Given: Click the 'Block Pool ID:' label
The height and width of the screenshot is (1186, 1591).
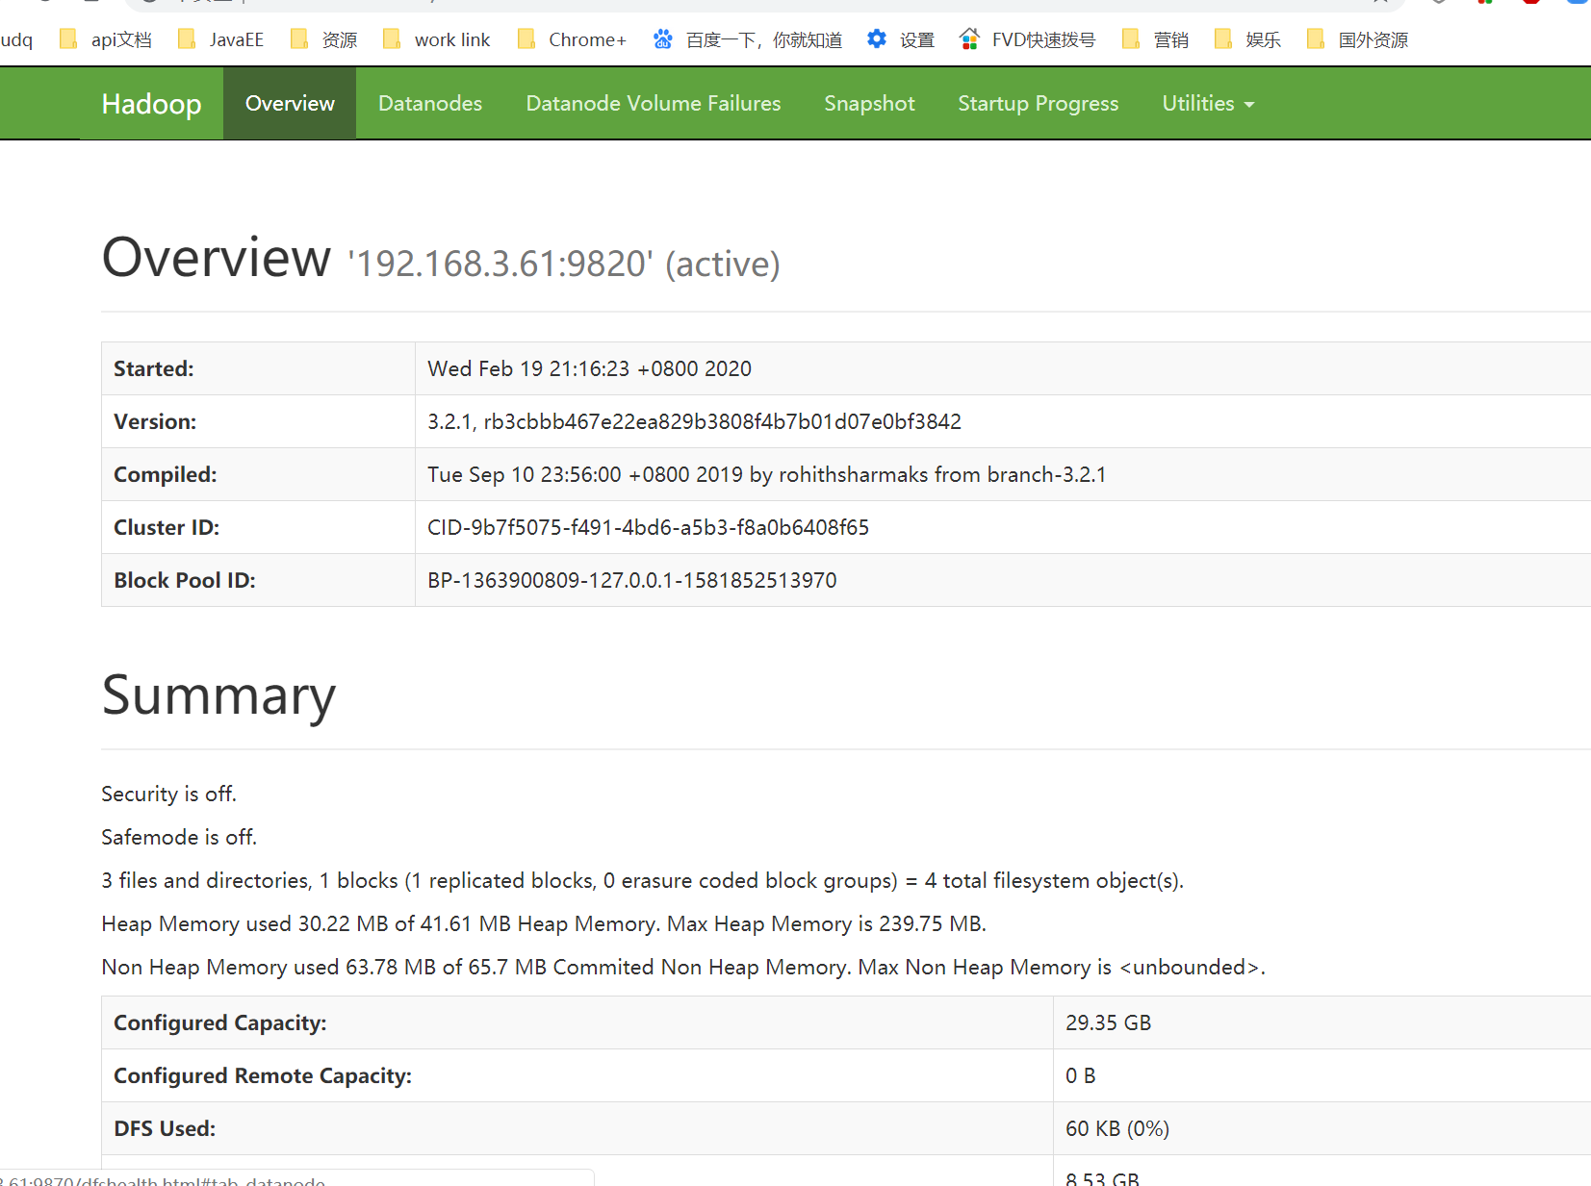Looking at the screenshot, I should [x=185, y=580].
